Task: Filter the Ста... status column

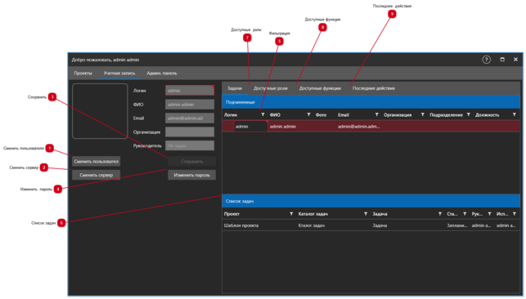Action: (465, 213)
